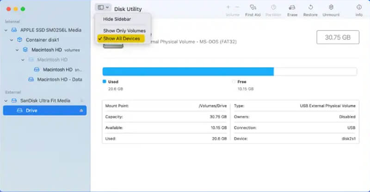Click the Device value disk2s1
Image resolution: width=370 pixels, height=192 pixels.
point(349,139)
